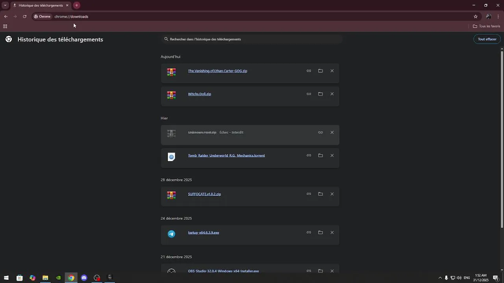
Task: Open Windows notification center
Action: click(496, 278)
